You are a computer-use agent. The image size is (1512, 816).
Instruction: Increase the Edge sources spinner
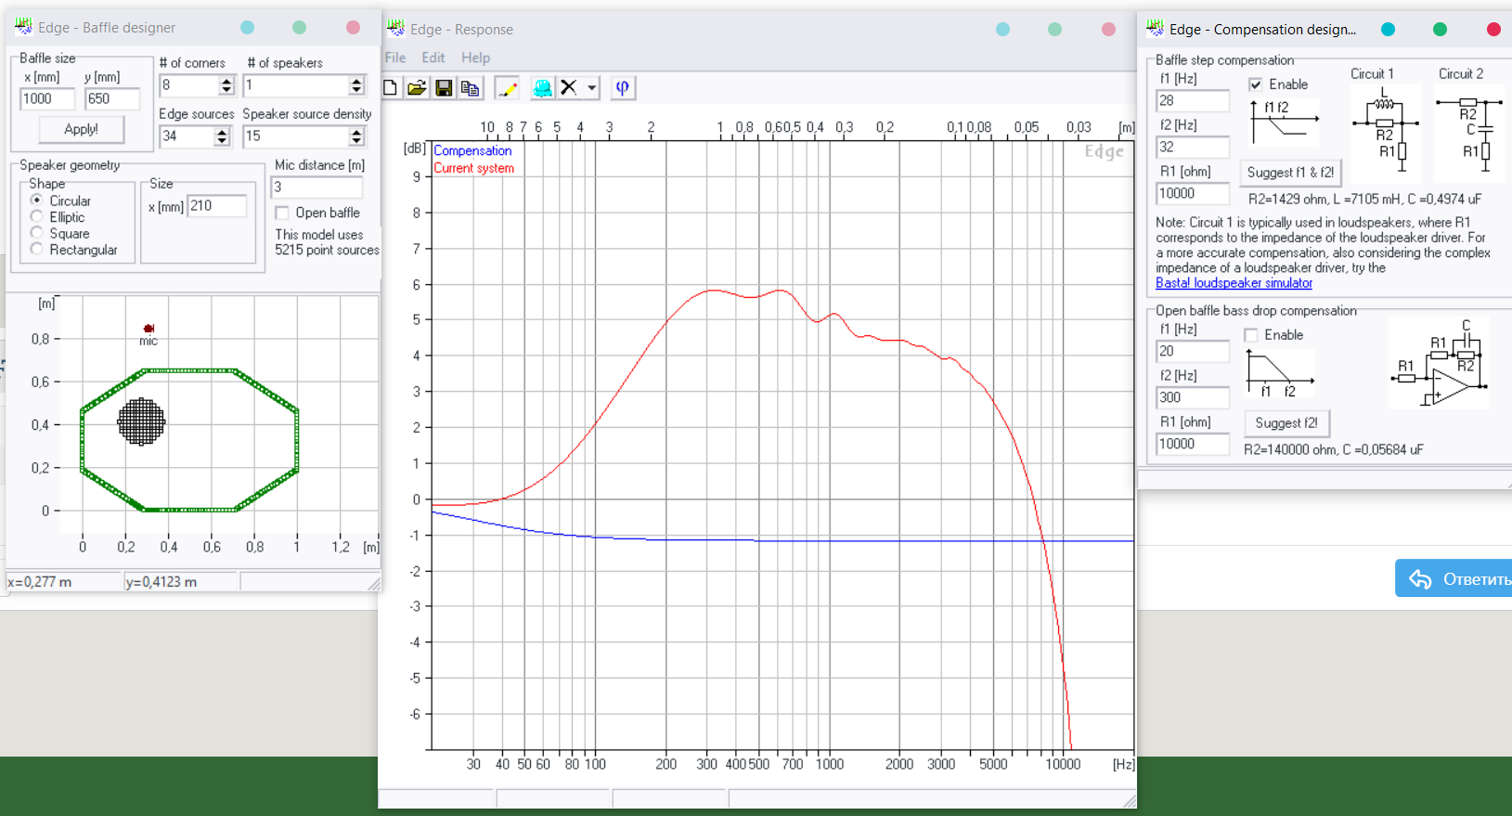pos(222,132)
